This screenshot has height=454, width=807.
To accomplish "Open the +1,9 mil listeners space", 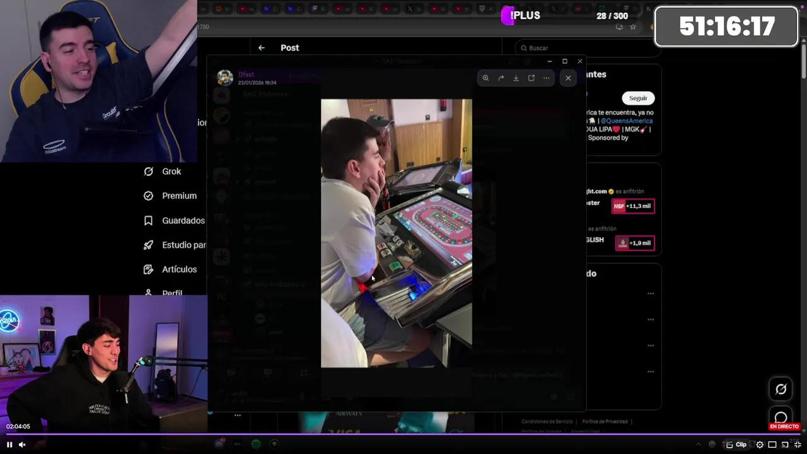I will tap(635, 243).
